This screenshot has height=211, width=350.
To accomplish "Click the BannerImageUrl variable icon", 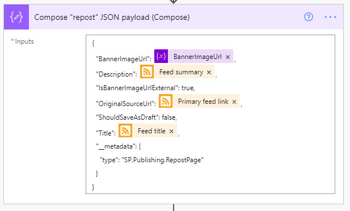I will click(x=161, y=56).
